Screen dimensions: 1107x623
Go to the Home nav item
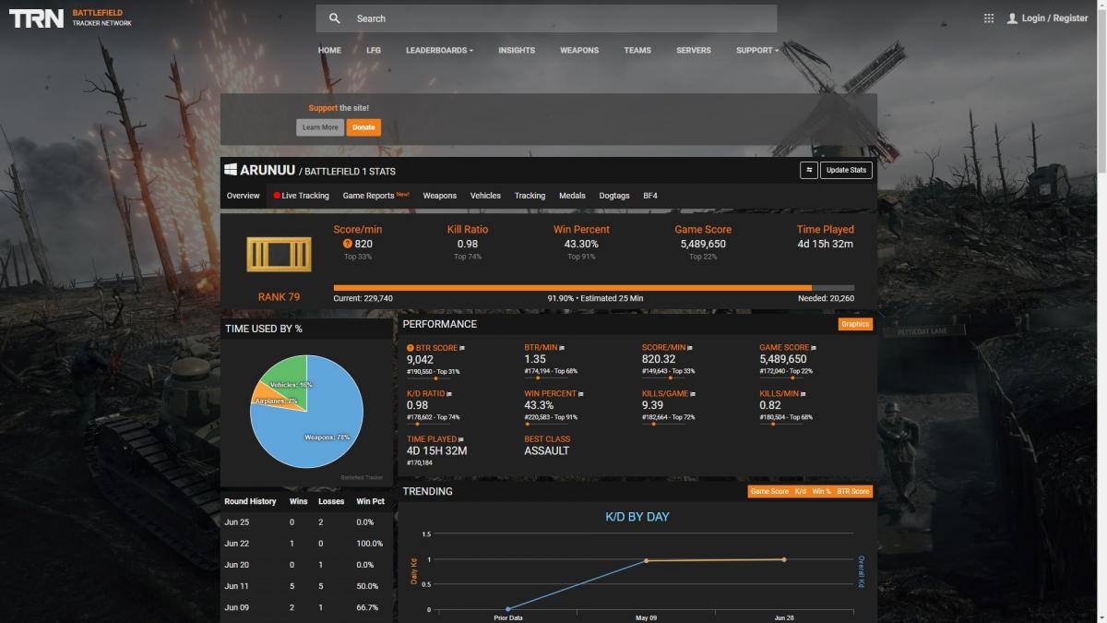[329, 50]
